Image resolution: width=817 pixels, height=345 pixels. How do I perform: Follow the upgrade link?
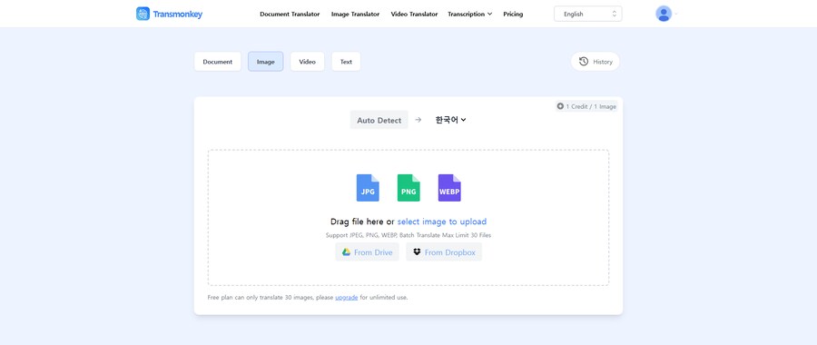pos(347,298)
